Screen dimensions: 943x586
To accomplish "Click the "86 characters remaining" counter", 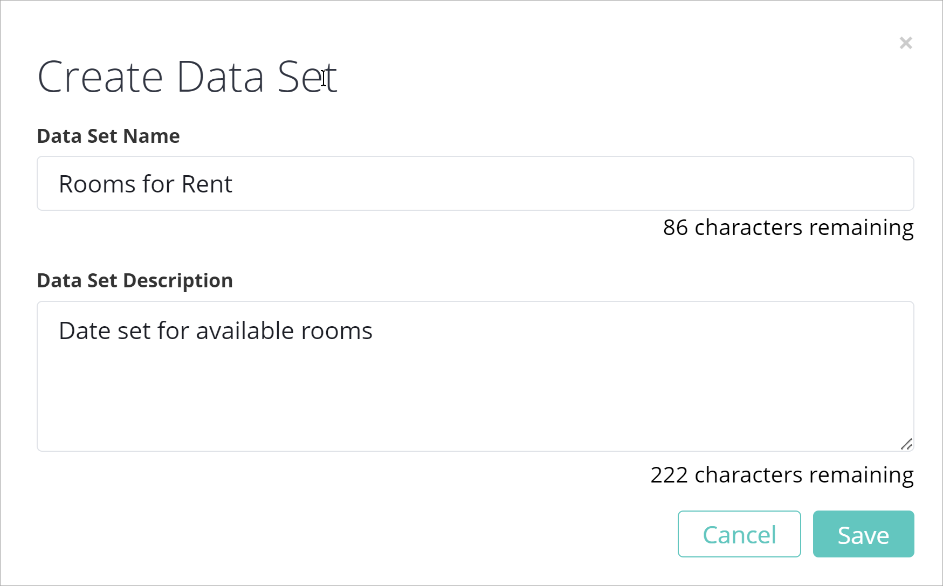I will click(x=788, y=227).
